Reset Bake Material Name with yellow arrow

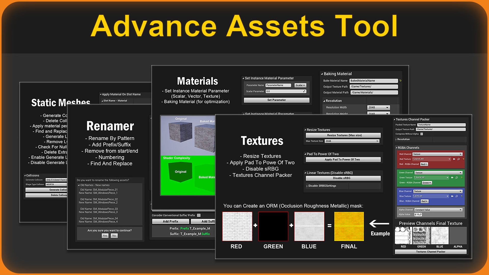[x=400, y=81]
